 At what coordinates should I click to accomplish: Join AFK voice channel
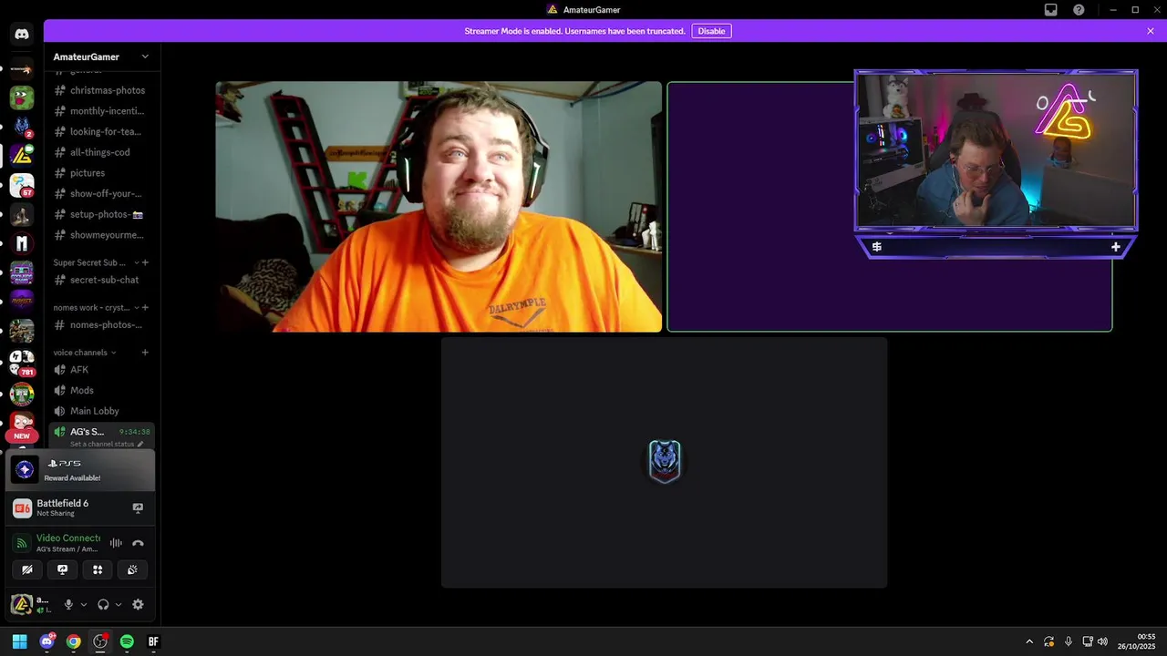(102, 370)
